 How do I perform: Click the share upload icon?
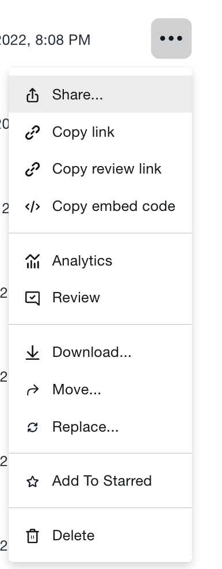coord(32,95)
